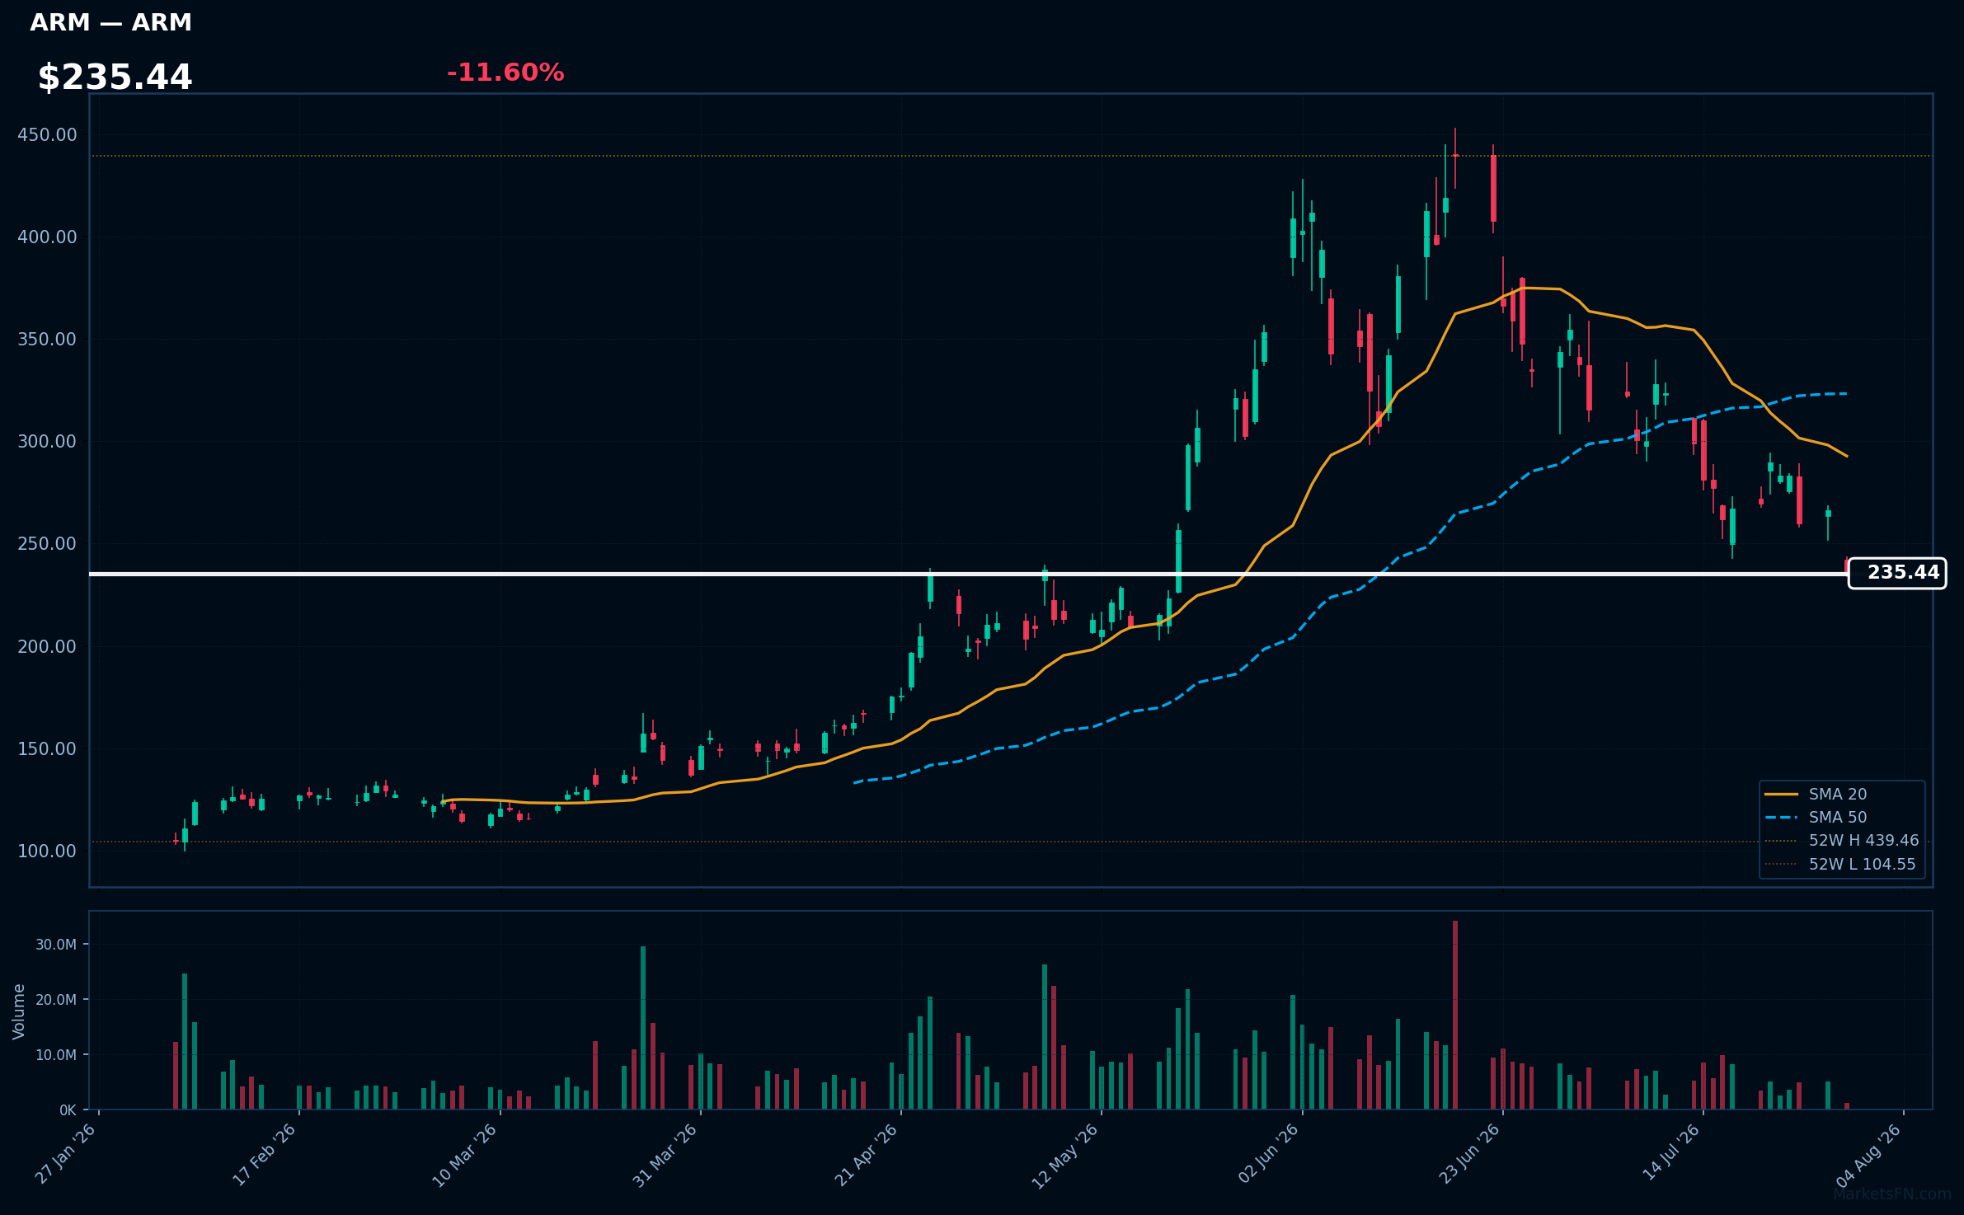Click the tallest green volume bar
The width and height of the screenshot is (1964, 1215).
click(643, 1027)
